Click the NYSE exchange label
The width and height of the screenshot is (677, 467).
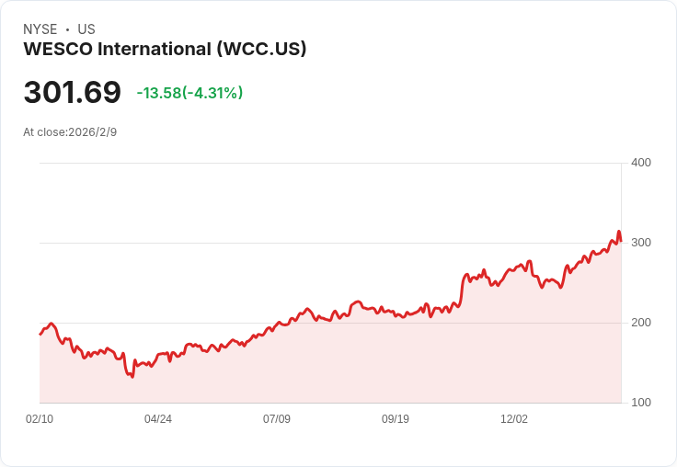click(40, 29)
